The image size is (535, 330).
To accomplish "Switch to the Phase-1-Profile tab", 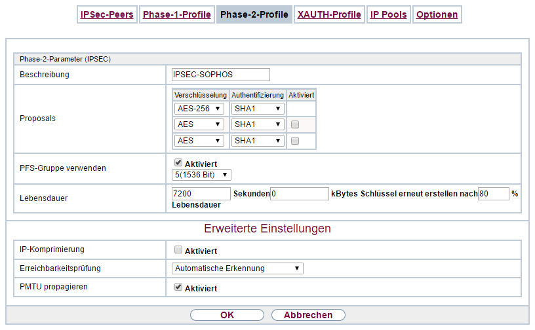I will pyautogui.click(x=177, y=14).
